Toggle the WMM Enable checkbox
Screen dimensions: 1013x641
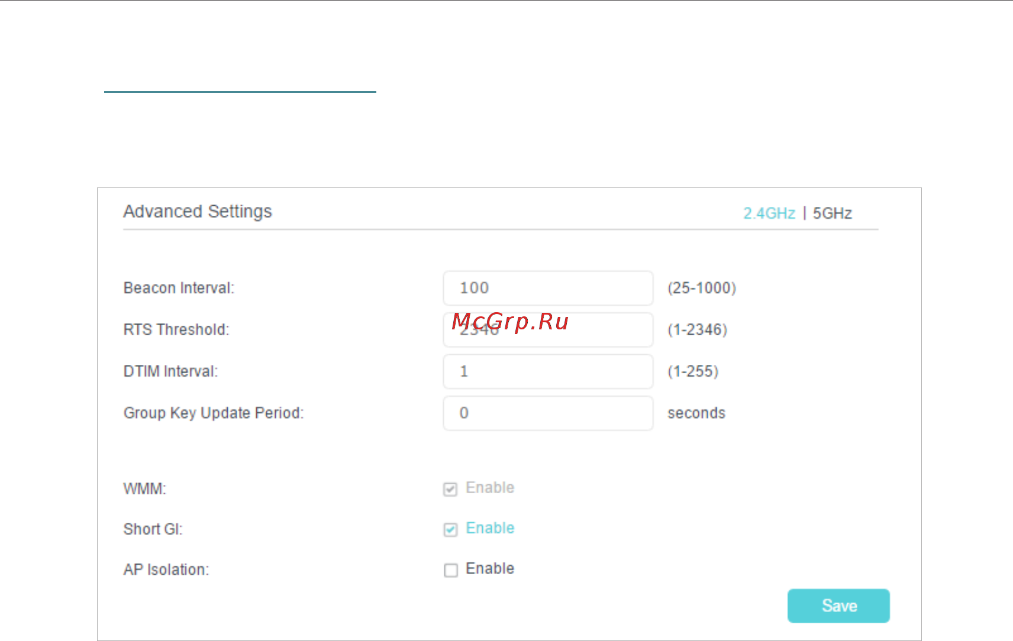coord(450,489)
